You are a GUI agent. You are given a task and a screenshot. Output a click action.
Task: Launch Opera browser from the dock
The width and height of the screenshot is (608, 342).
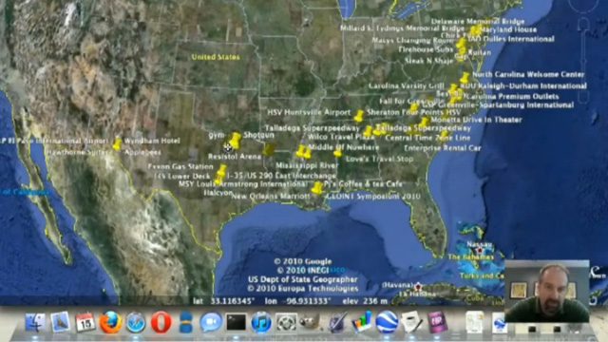(161, 322)
